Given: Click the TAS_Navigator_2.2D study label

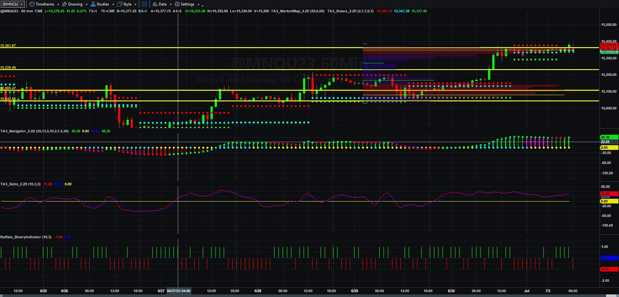Looking at the screenshot, I should (19, 132).
